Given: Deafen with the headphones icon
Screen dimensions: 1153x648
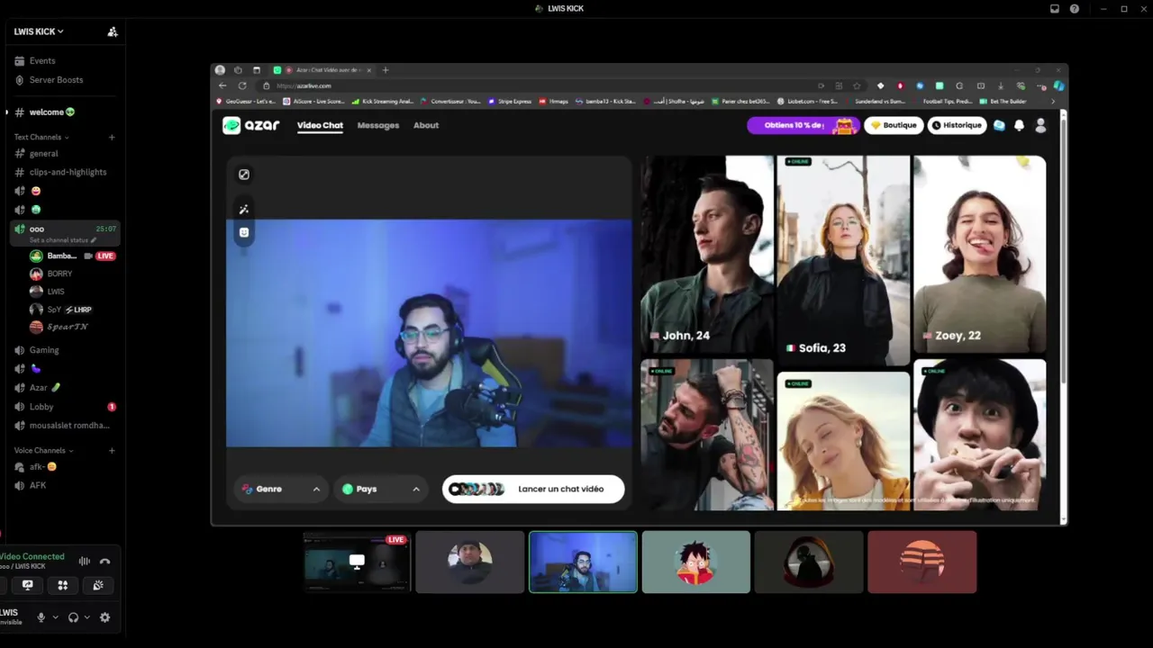Looking at the screenshot, I should coord(73,617).
